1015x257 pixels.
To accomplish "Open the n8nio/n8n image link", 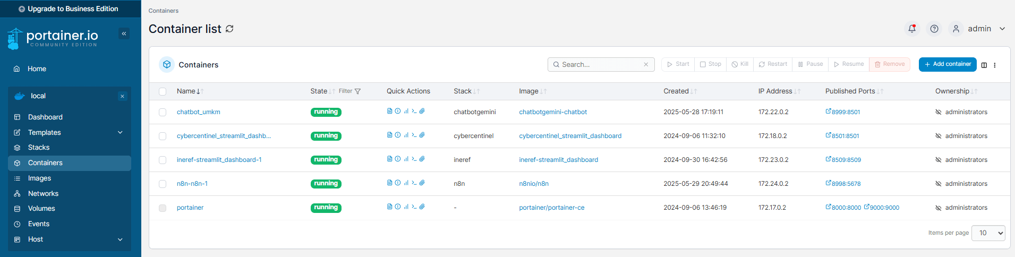I will pyautogui.click(x=534, y=184).
